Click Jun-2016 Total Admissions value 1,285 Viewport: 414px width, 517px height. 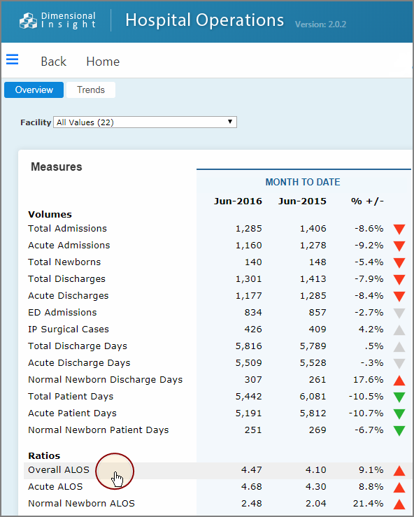[x=248, y=229]
